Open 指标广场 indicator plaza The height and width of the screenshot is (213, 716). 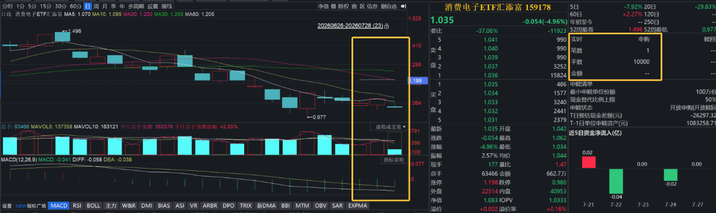tap(36, 206)
